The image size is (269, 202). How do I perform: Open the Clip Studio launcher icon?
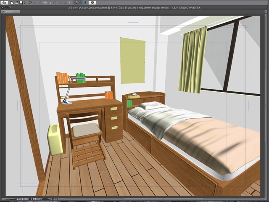(x=4, y=3)
